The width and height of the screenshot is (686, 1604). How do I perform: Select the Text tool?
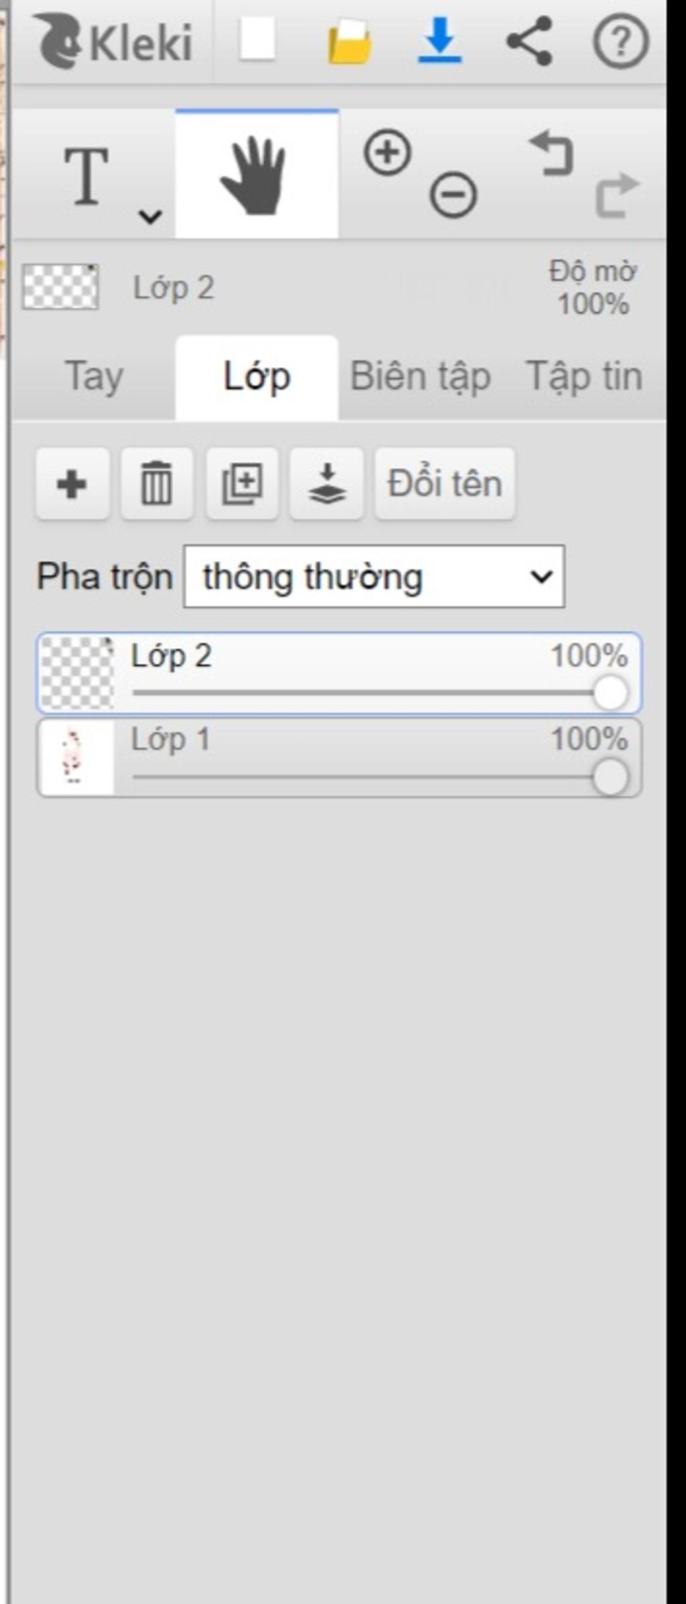tap(86, 176)
